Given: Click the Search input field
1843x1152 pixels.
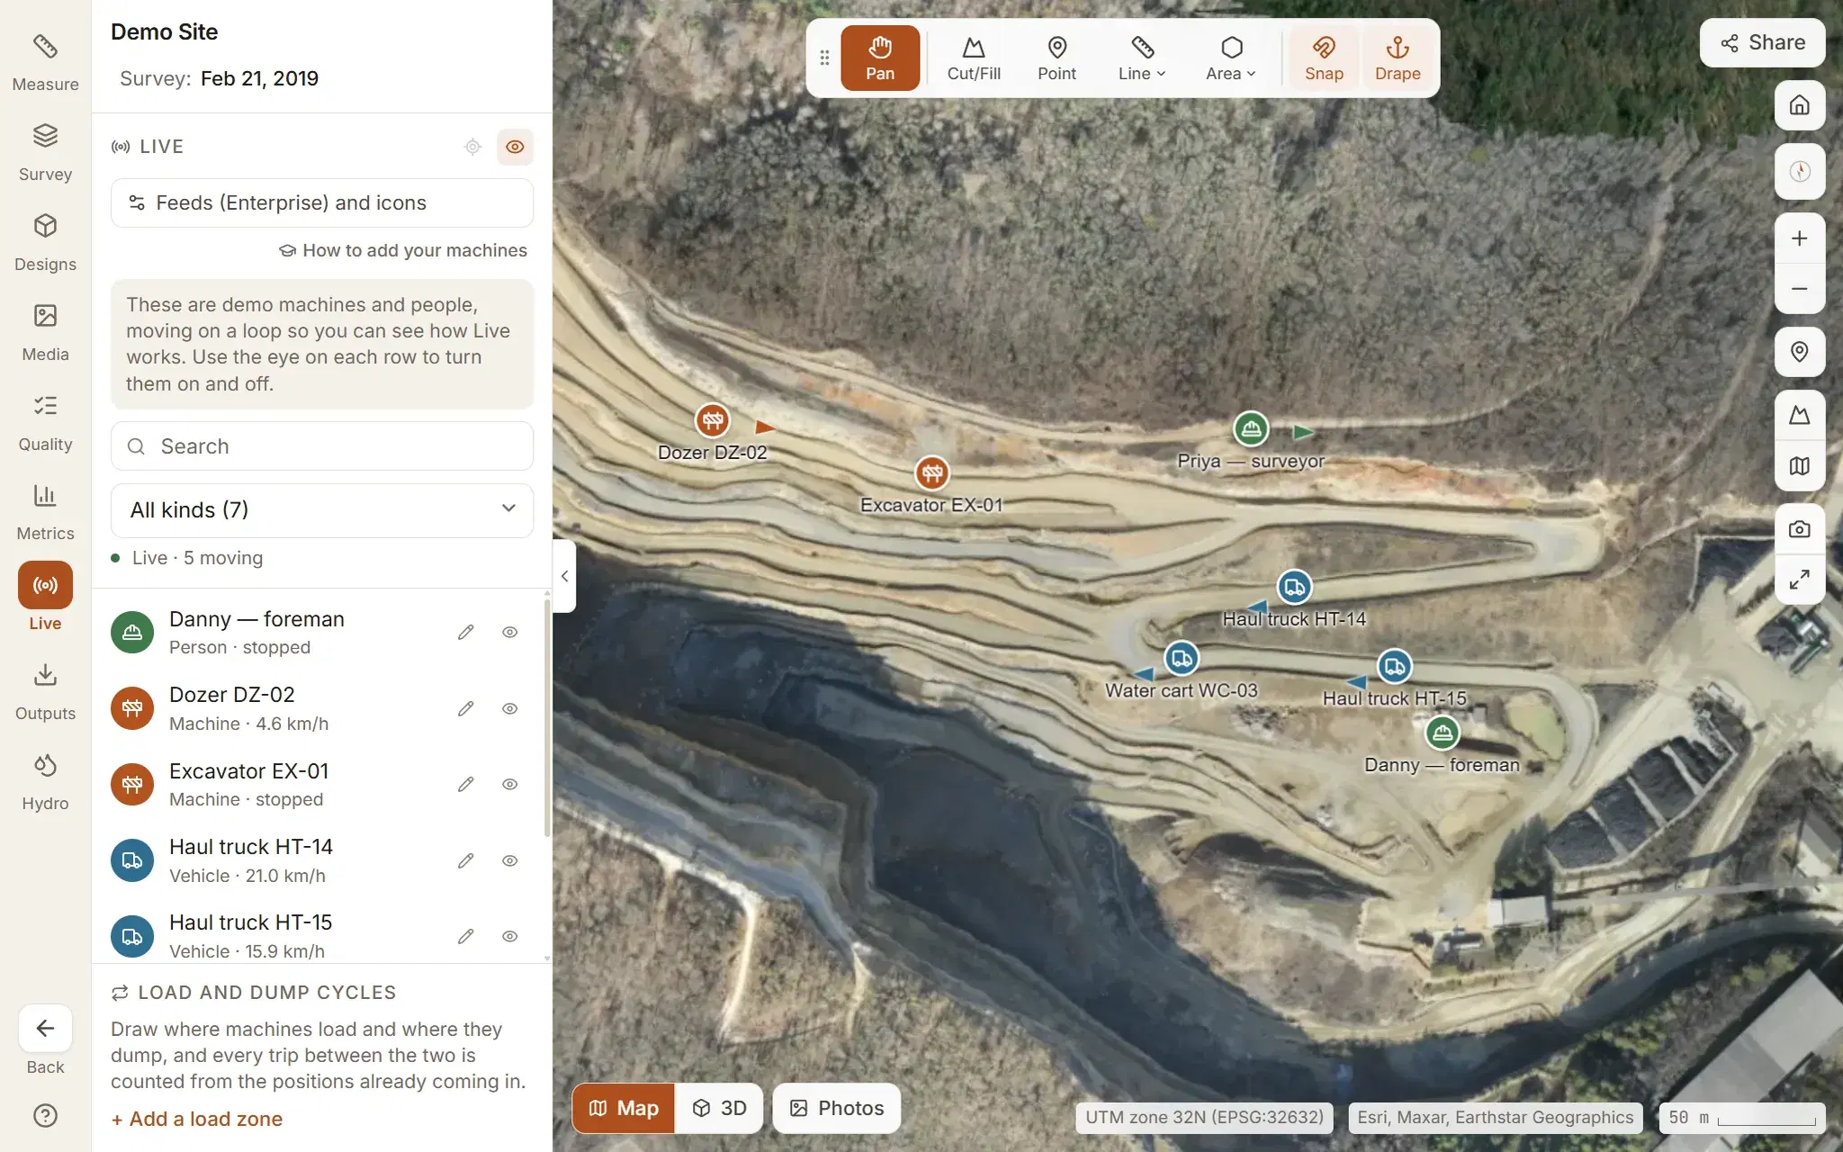Looking at the screenshot, I should [x=322, y=446].
